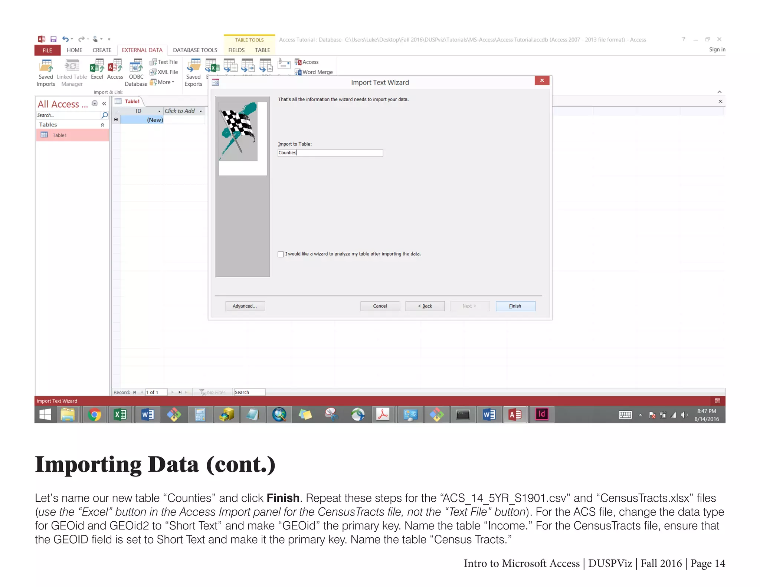Image resolution: width=760 pixels, height=587 pixels.
Task: Select Table1 in the navigation pane
Action: tap(72, 135)
